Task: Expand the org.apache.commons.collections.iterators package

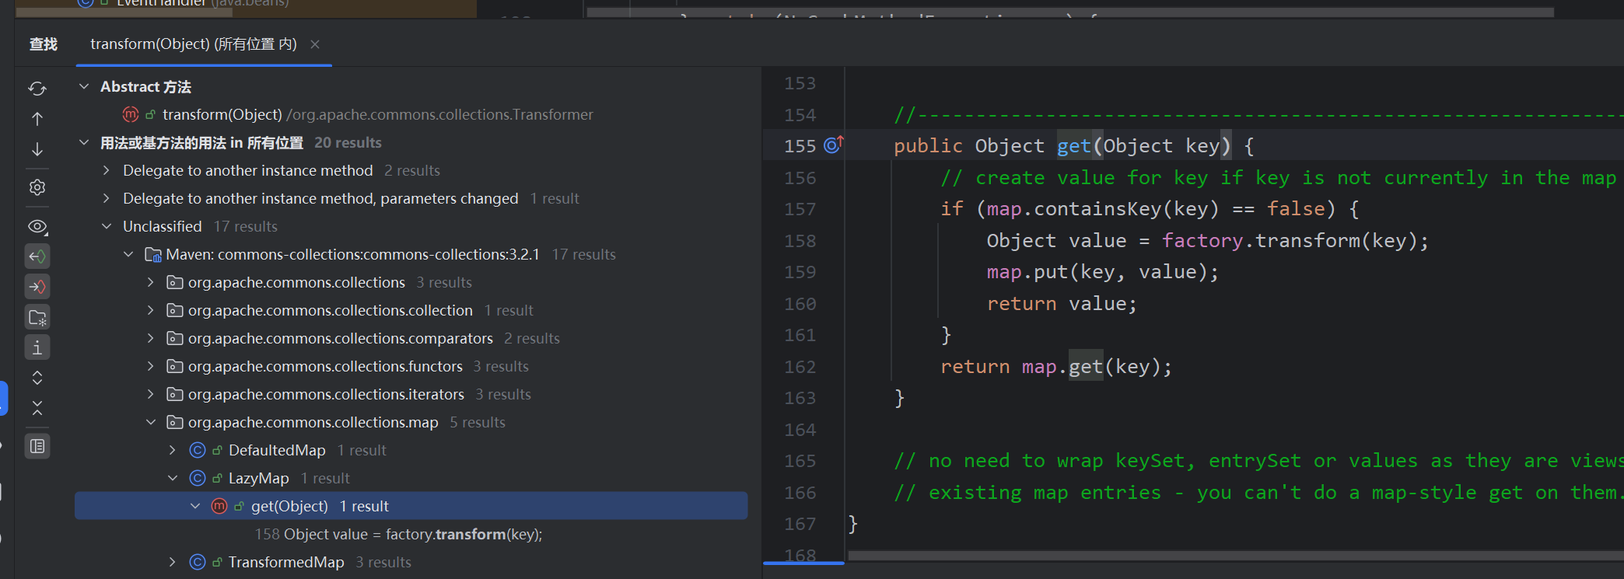Action: click(151, 394)
